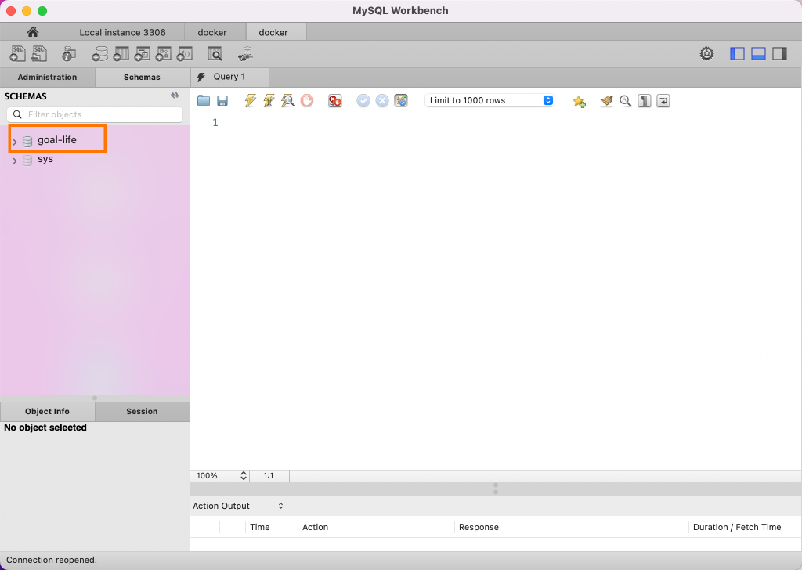Open the Session tab

pos(143,412)
